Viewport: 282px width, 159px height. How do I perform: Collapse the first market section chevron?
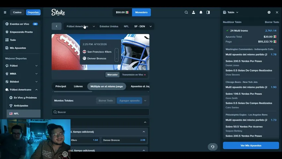tap(145, 122)
